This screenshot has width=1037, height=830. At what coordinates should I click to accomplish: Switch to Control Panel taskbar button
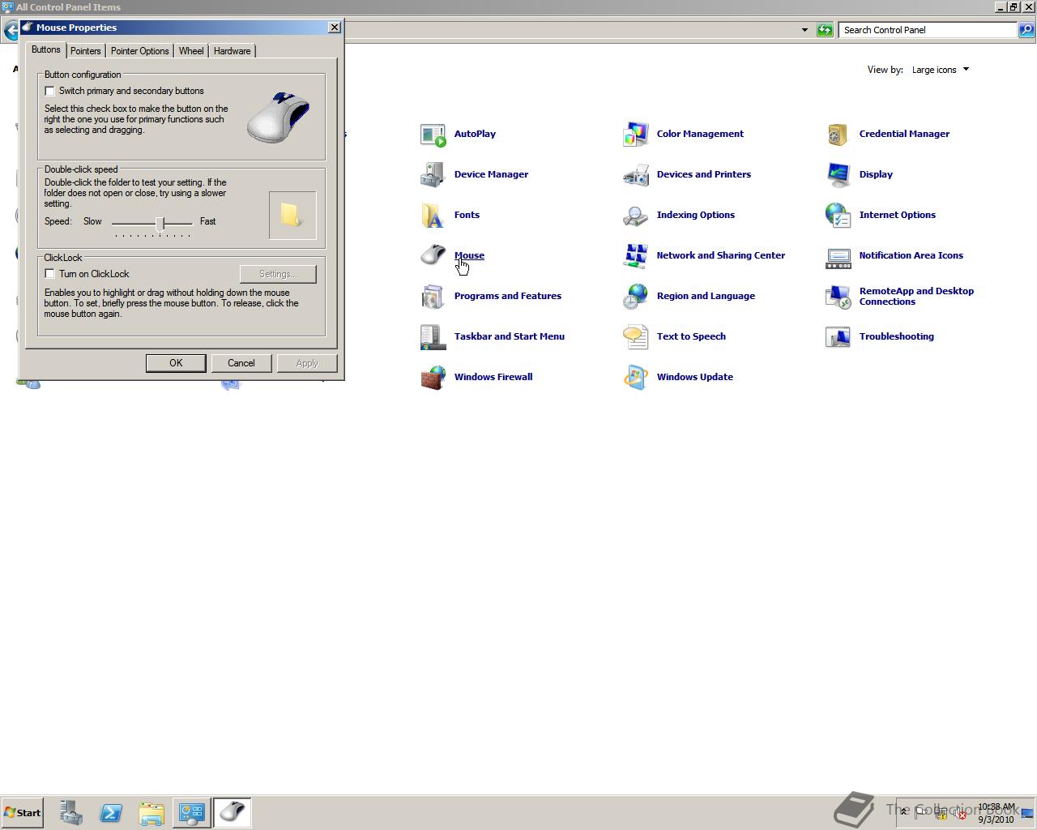click(192, 813)
